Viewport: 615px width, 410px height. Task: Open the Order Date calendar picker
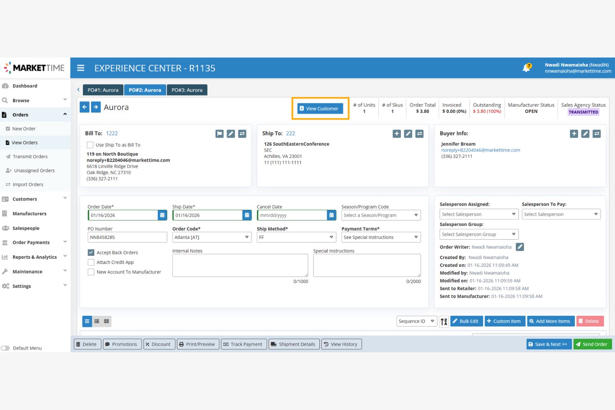(x=162, y=215)
